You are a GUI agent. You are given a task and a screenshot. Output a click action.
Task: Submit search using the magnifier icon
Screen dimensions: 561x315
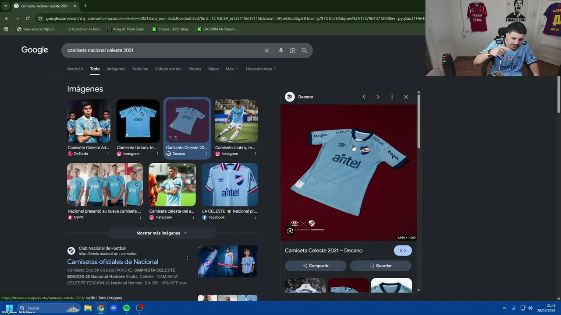[x=304, y=50]
